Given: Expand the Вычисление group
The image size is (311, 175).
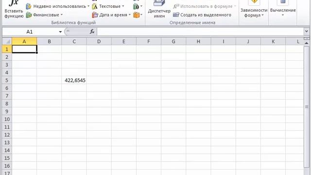Looking at the screenshot, I should [x=283, y=9].
